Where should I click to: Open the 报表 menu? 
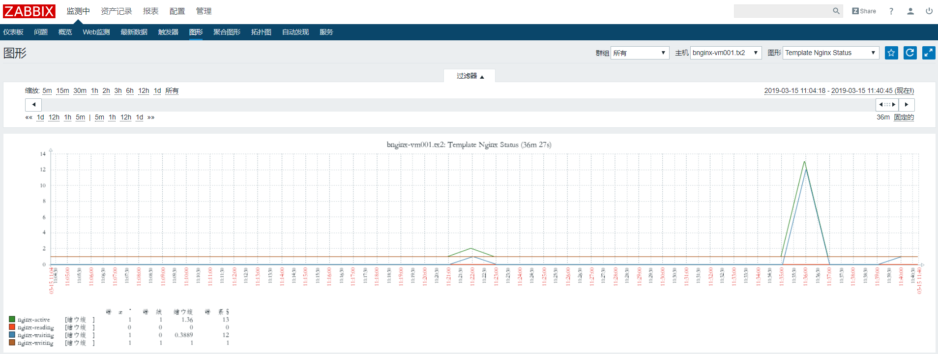[151, 11]
